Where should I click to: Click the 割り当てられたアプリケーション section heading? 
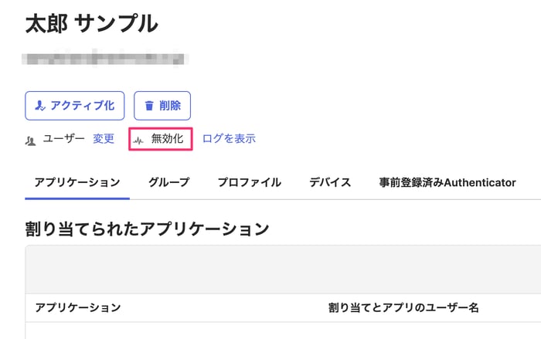pos(147,229)
